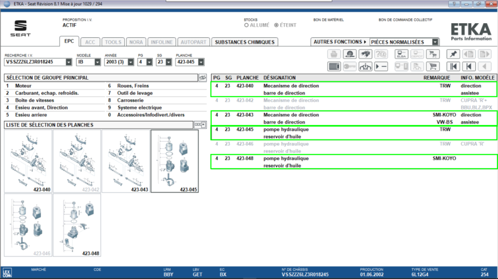Select table row 423-043 Mecanisme de direction
Image resolution: width=498 pixels, height=279 pixels.
pos(354,119)
